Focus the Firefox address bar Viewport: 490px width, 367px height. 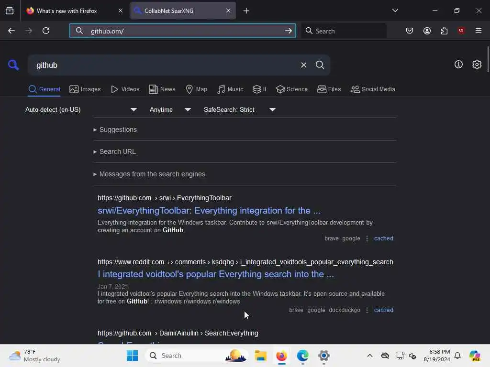click(182, 31)
